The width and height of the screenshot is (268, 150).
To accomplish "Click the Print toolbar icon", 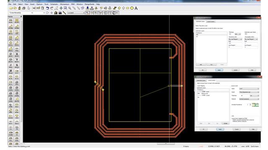I will [24, 8].
